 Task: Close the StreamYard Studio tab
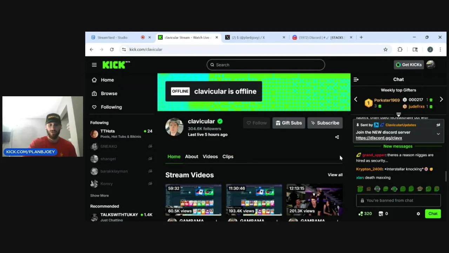coord(149,37)
